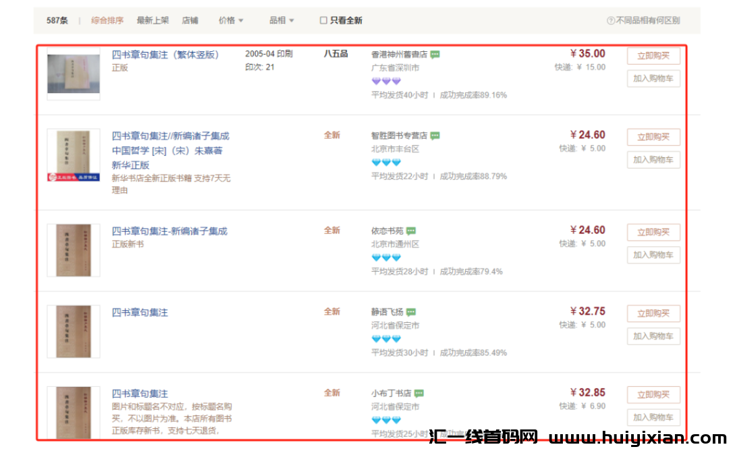Click chat icon beside 小布丁书店
Screen dimensions: 729x449
click(419, 393)
